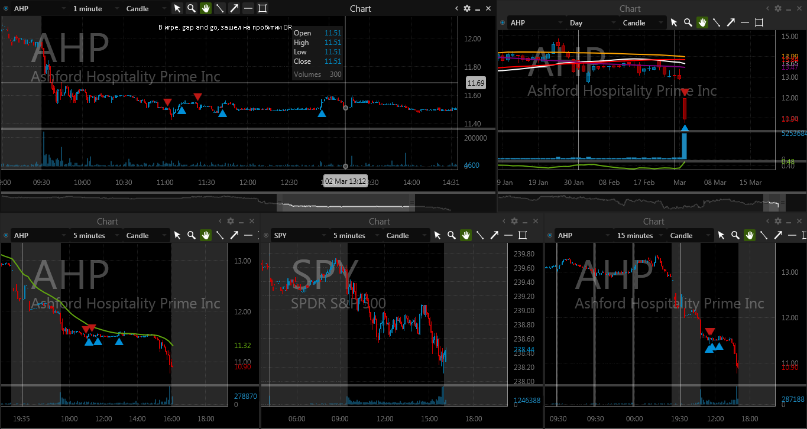Open settings gear of the SPY chart
Screen dimensions: 807x429
coord(514,221)
